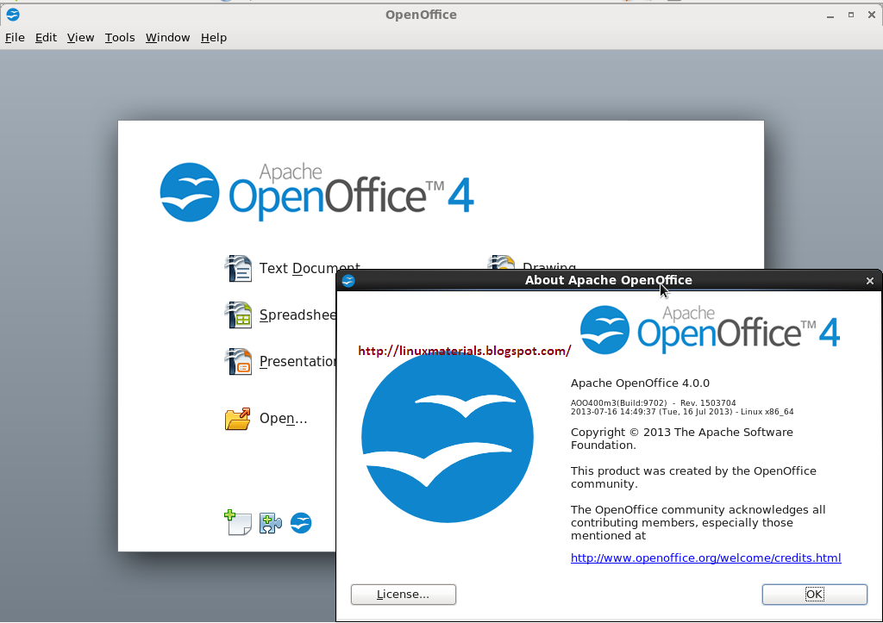Create a new Presentation
Screen dimensions: 883x623
(297, 361)
